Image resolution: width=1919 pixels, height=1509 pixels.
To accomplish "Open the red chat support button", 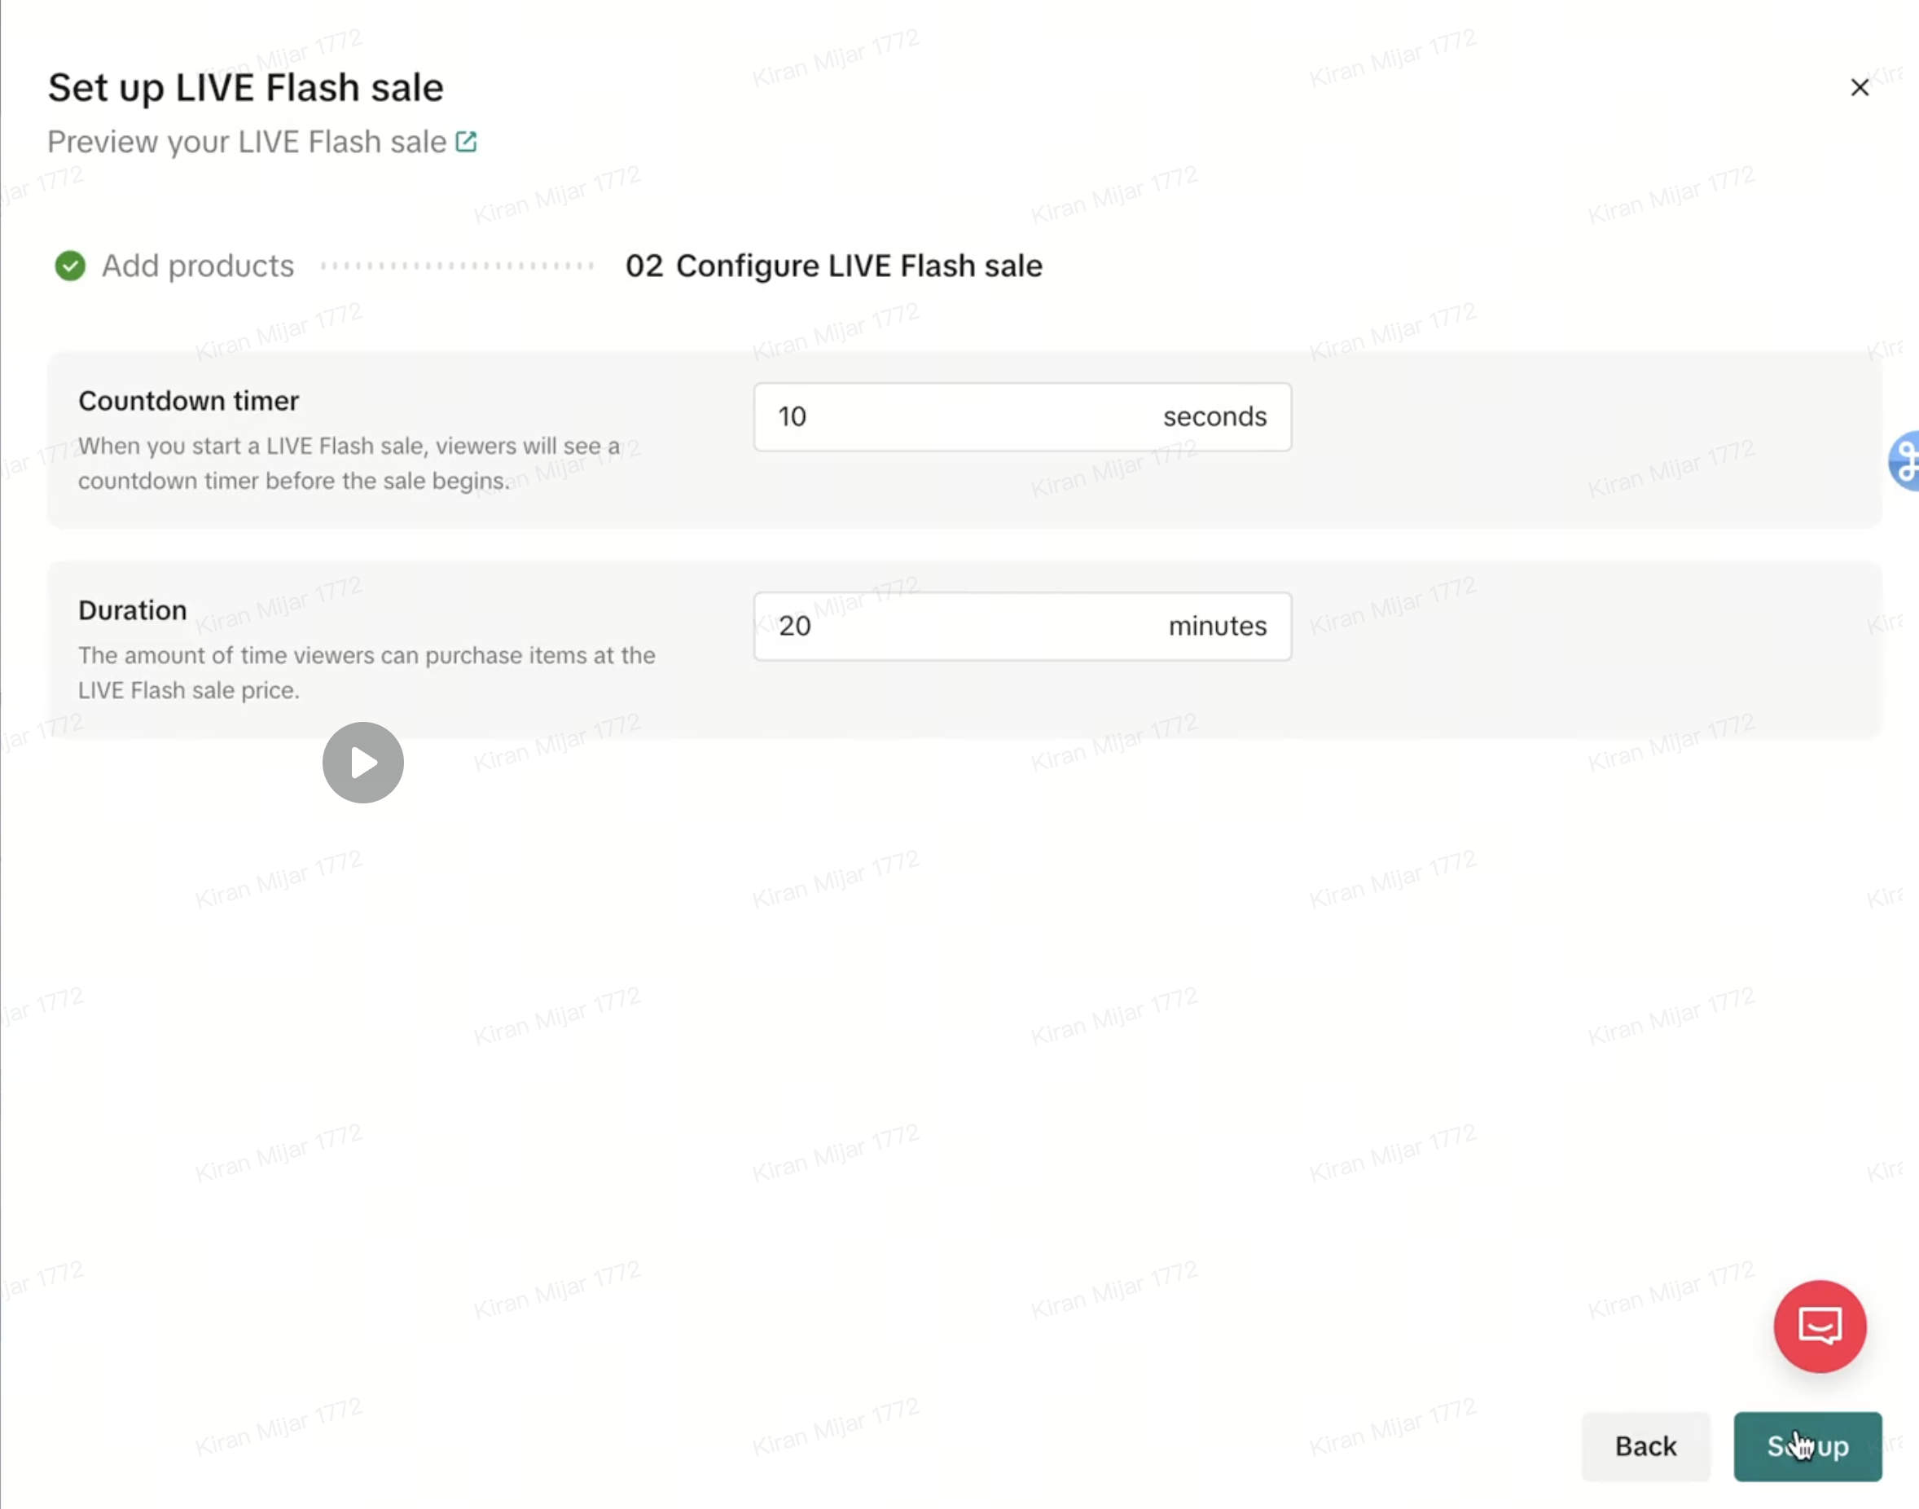I will point(1819,1326).
